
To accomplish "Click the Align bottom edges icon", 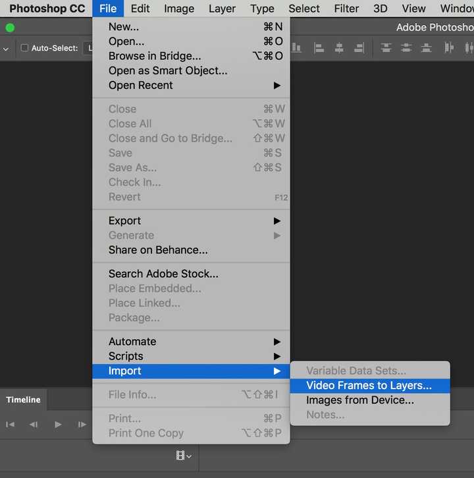I will pos(296,48).
